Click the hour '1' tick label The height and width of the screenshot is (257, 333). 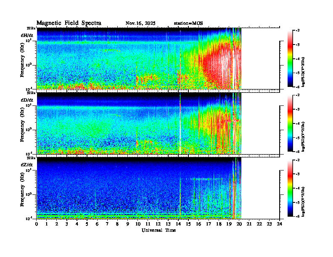pos(47,224)
